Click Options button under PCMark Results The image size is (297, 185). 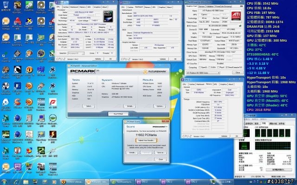coord(160,106)
